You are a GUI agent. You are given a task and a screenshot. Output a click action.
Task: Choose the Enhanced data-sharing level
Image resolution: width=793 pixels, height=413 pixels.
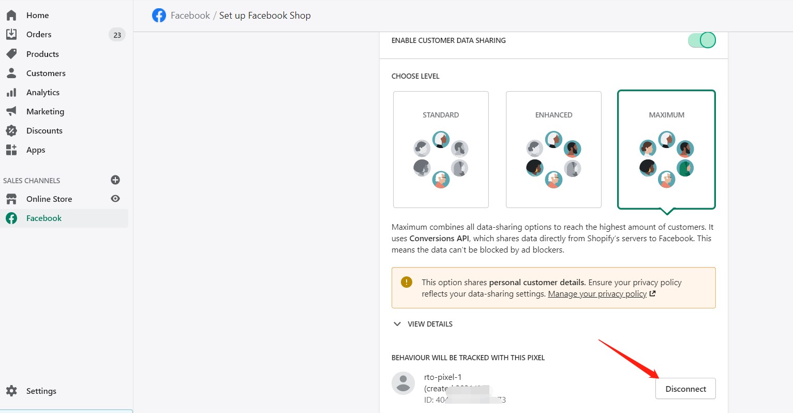(553, 150)
